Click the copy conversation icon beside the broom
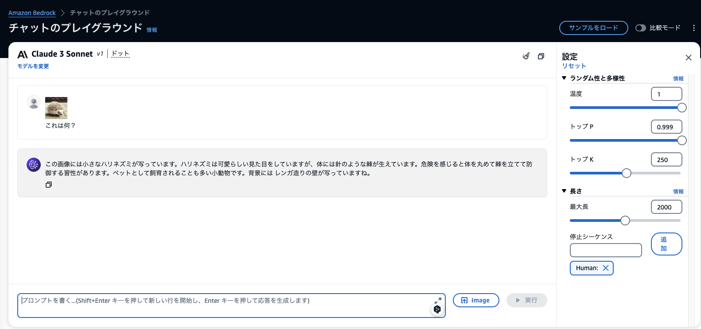The height and width of the screenshot is (329, 701). (541, 56)
